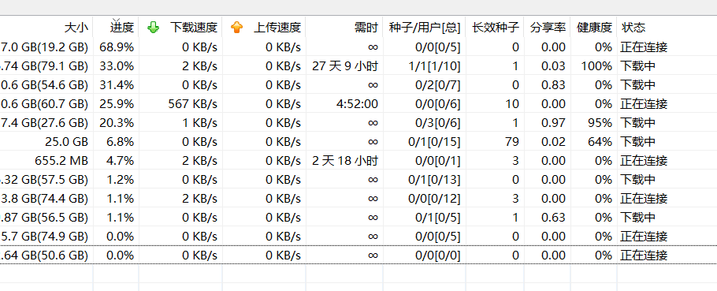This screenshot has width=717, height=291.
Task: Sort by 上传速度 column header
Action: pyautogui.click(x=264, y=28)
